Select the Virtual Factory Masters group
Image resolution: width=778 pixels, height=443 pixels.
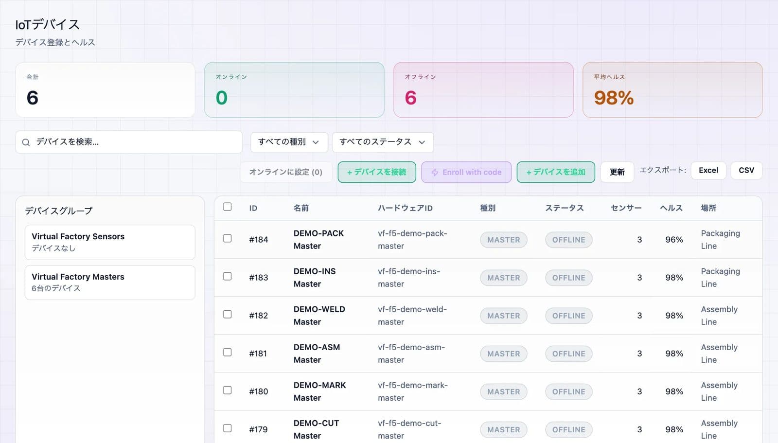(x=110, y=283)
